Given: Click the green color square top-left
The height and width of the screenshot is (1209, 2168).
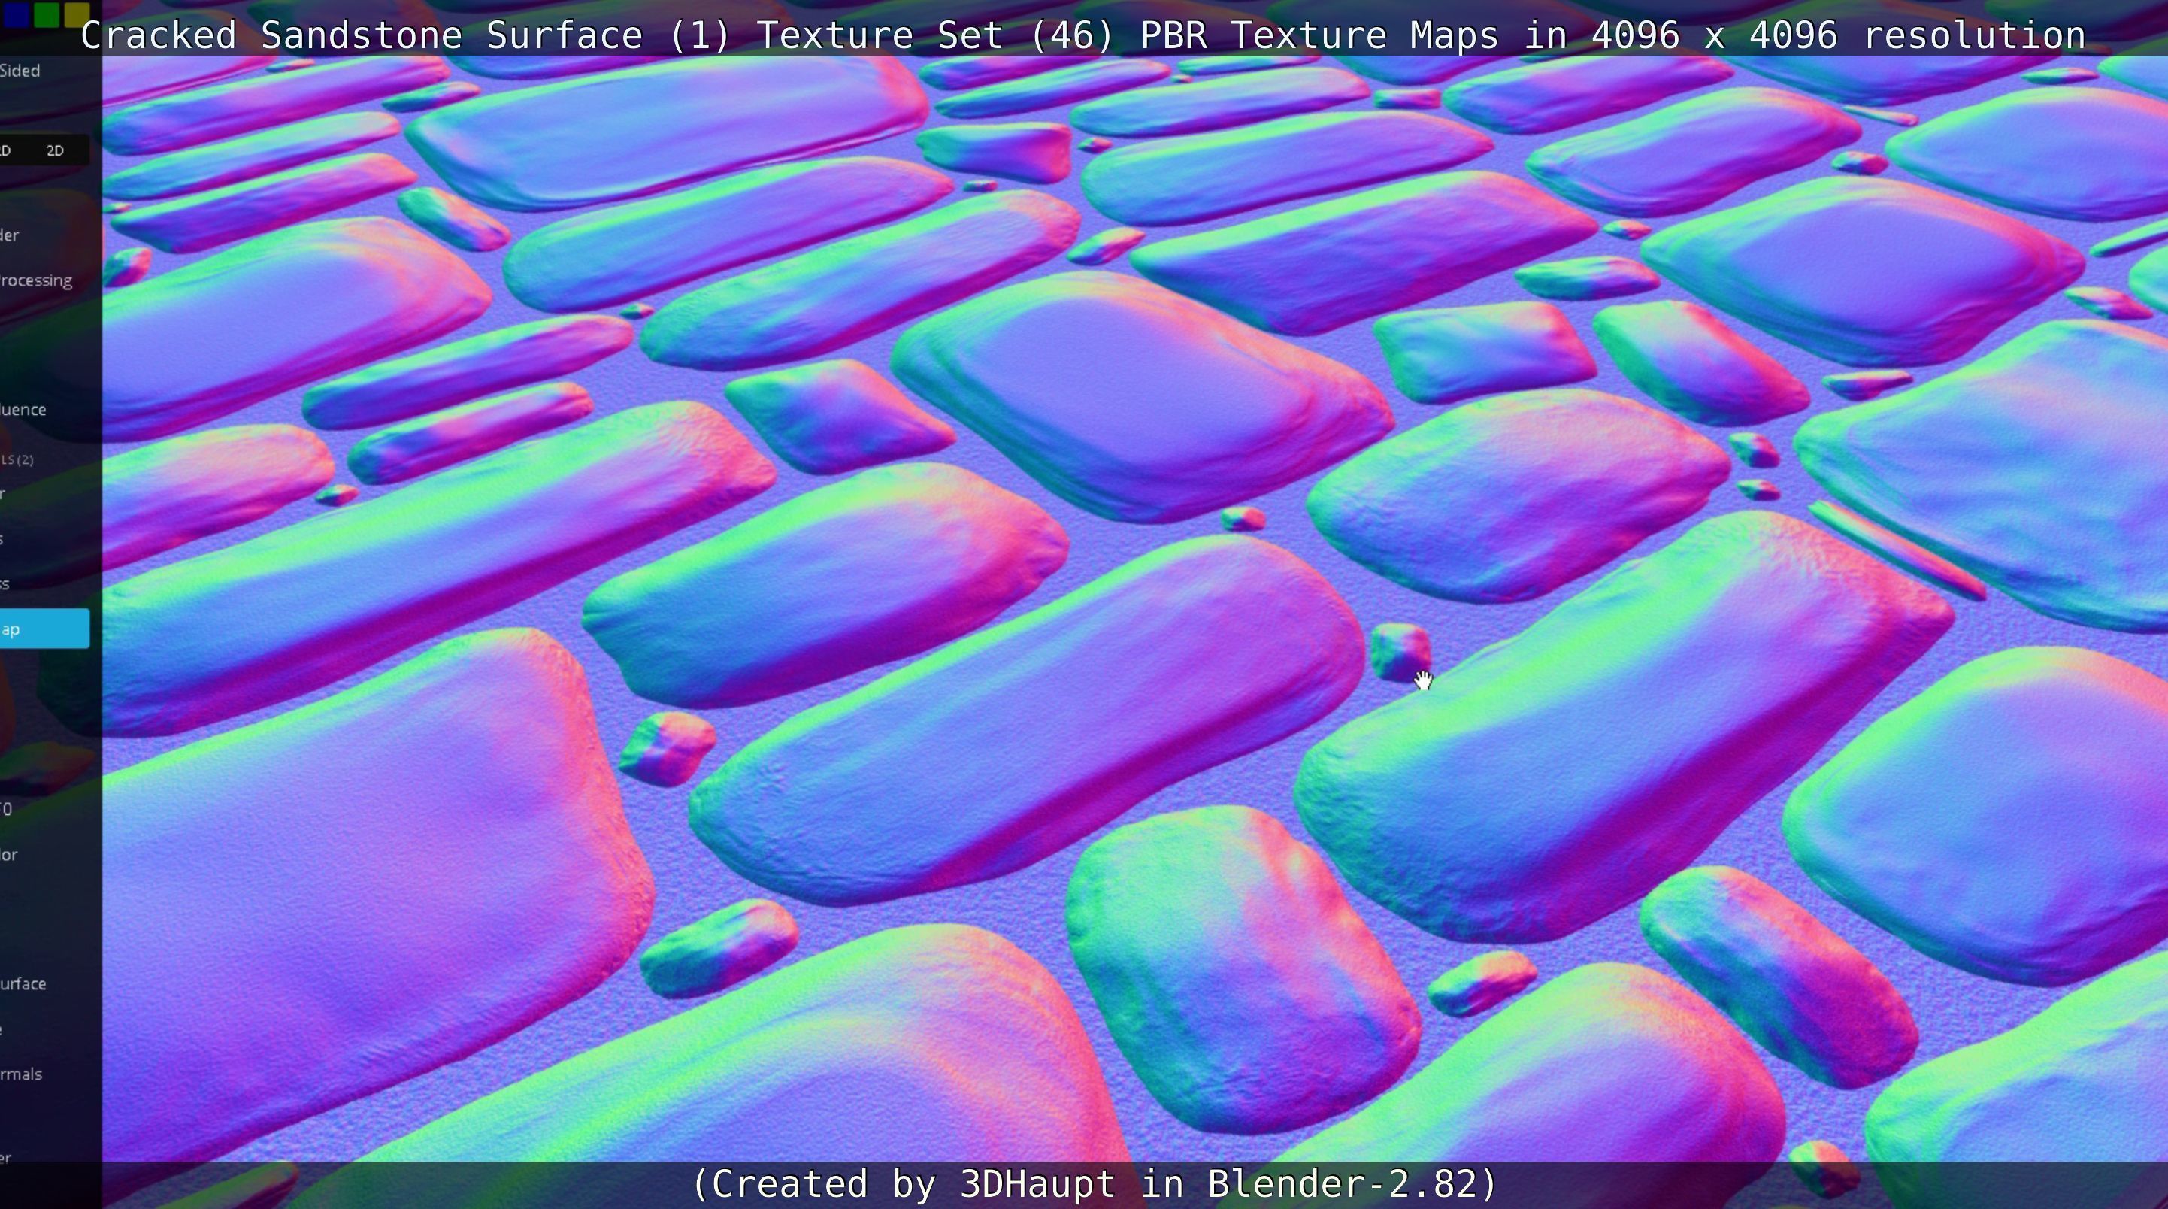Looking at the screenshot, I should tap(47, 14).
